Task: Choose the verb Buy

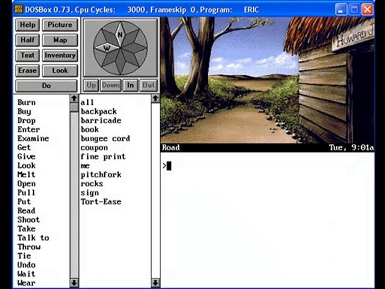Action: [24, 111]
